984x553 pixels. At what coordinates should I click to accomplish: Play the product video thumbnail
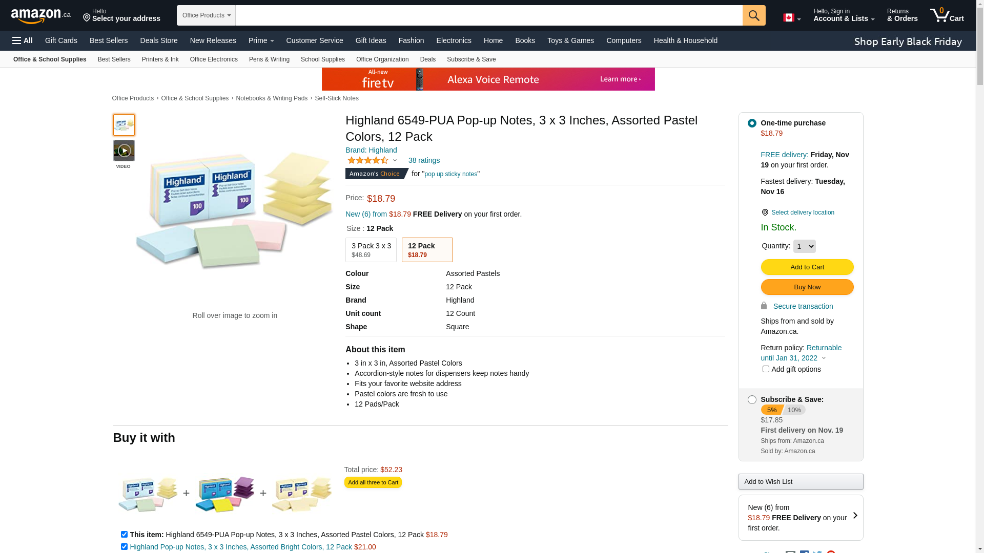point(124,151)
